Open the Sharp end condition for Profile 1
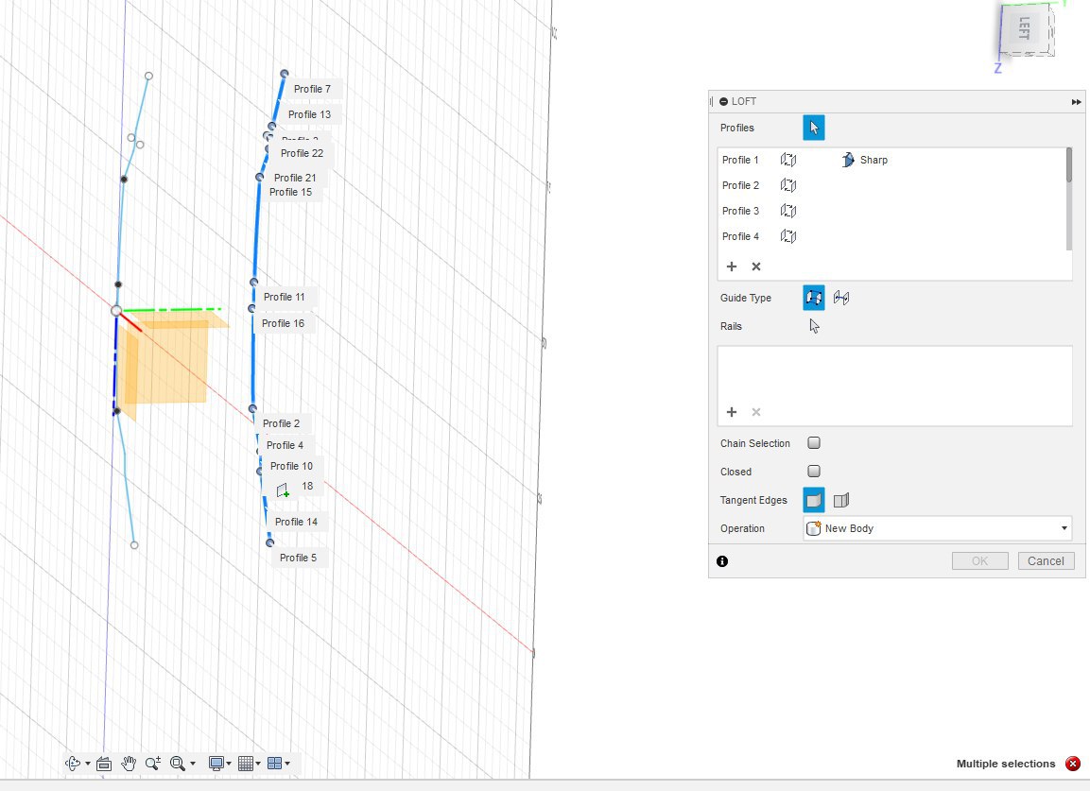This screenshot has height=791, width=1090. pos(864,160)
